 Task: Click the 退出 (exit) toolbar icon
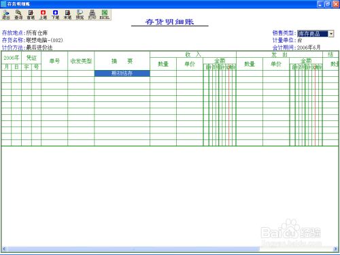pos(6,14)
